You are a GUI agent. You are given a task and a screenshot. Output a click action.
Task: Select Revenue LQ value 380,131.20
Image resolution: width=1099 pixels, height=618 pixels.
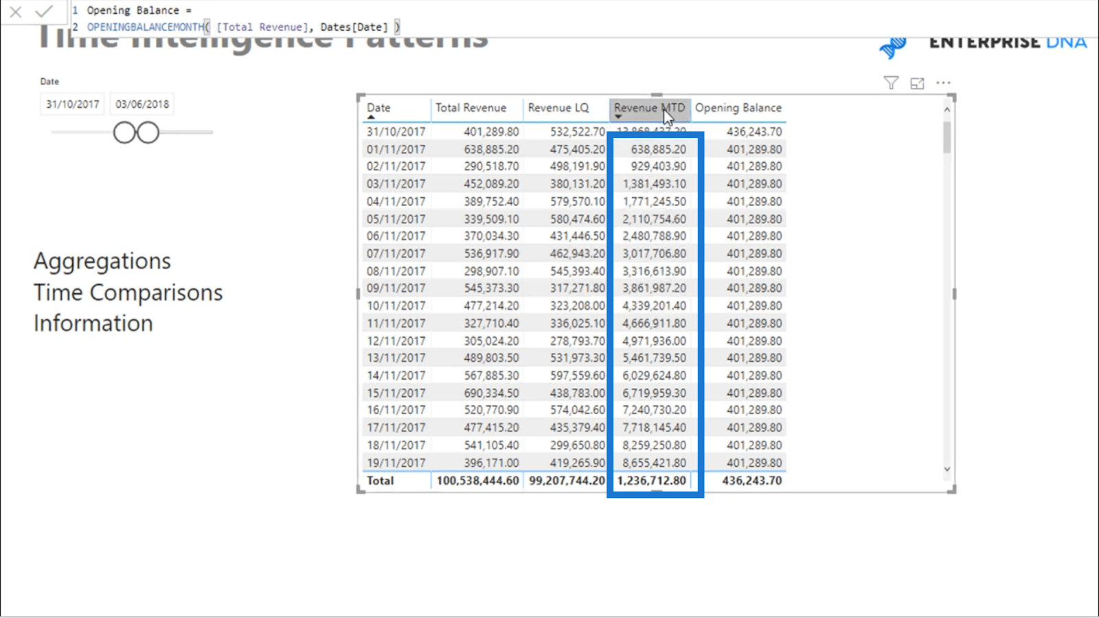[x=578, y=184]
